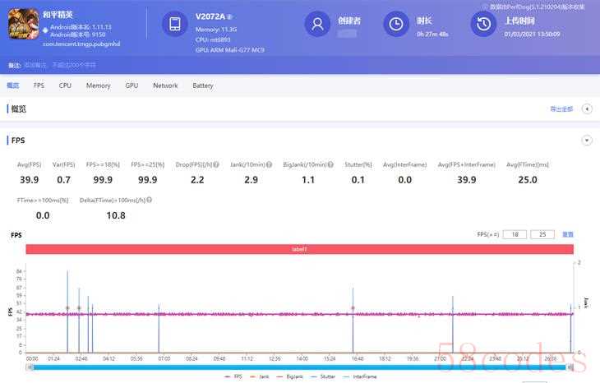The height and width of the screenshot is (383, 600).
Task: Click the duration clock icon
Action: 396,25
